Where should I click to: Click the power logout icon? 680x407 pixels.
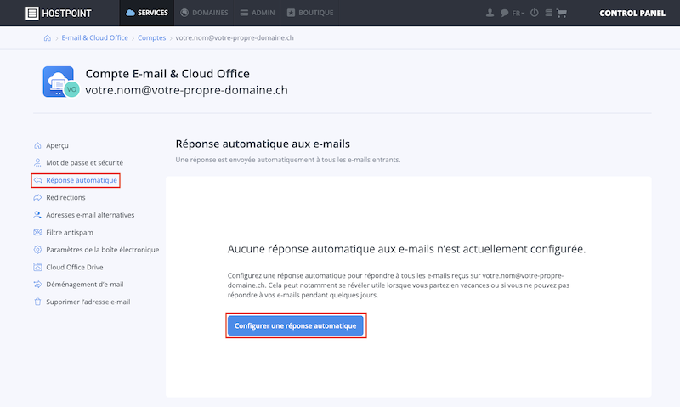point(535,13)
